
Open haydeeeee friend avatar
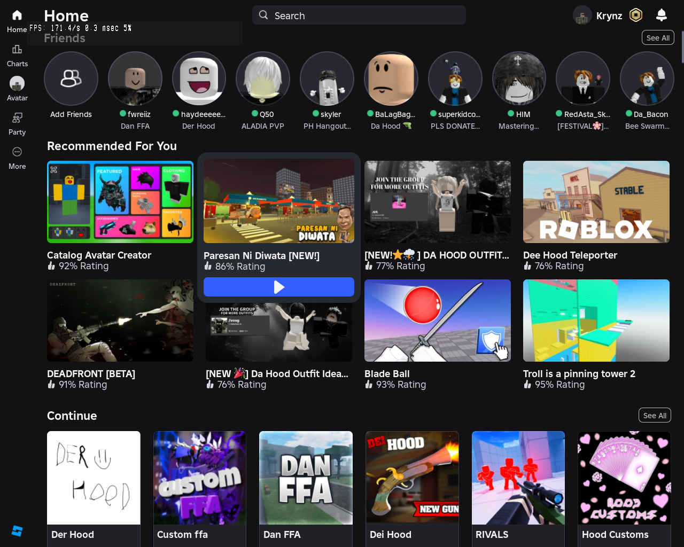(x=199, y=79)
